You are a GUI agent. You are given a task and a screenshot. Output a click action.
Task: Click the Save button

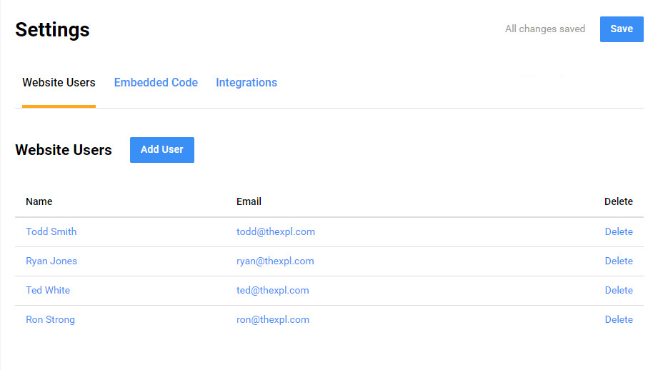[622, 29]
